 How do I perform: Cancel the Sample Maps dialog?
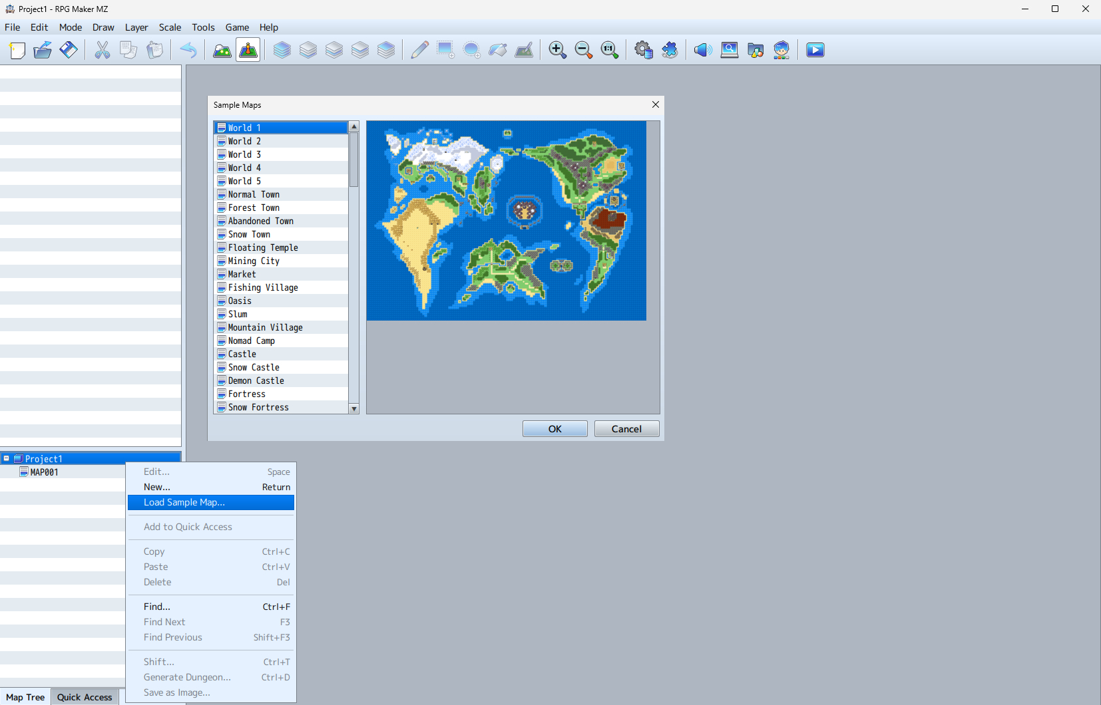click(626, 429)
